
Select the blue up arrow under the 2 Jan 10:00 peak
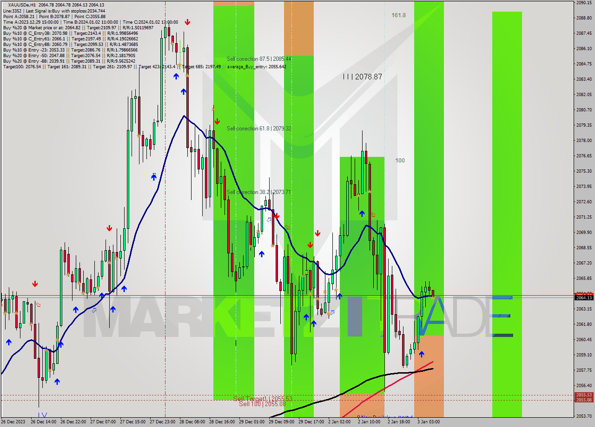point(362,213)
